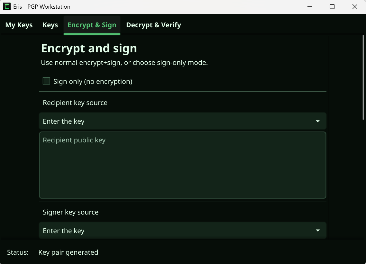Click the Status label in the footer

click(x=18, y=252)
